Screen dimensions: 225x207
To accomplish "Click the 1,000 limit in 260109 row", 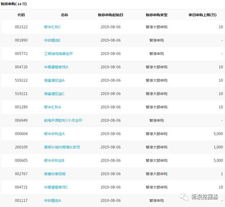I will [218, 147].
